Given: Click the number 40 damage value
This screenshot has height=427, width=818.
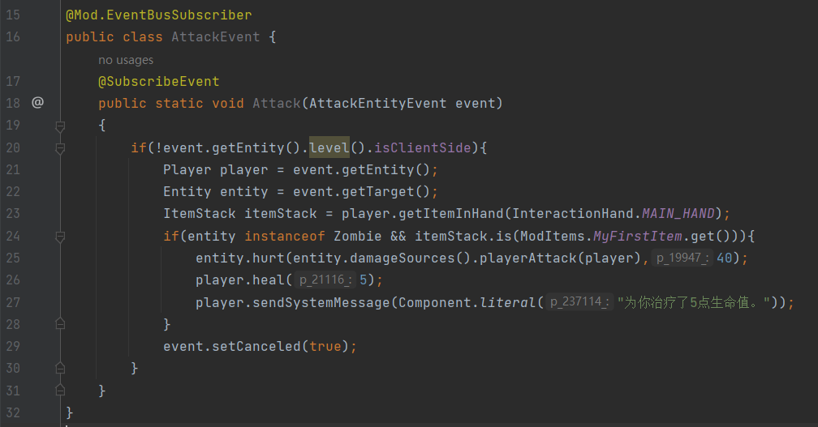Looking at the screenshot, I should point(724,258).
